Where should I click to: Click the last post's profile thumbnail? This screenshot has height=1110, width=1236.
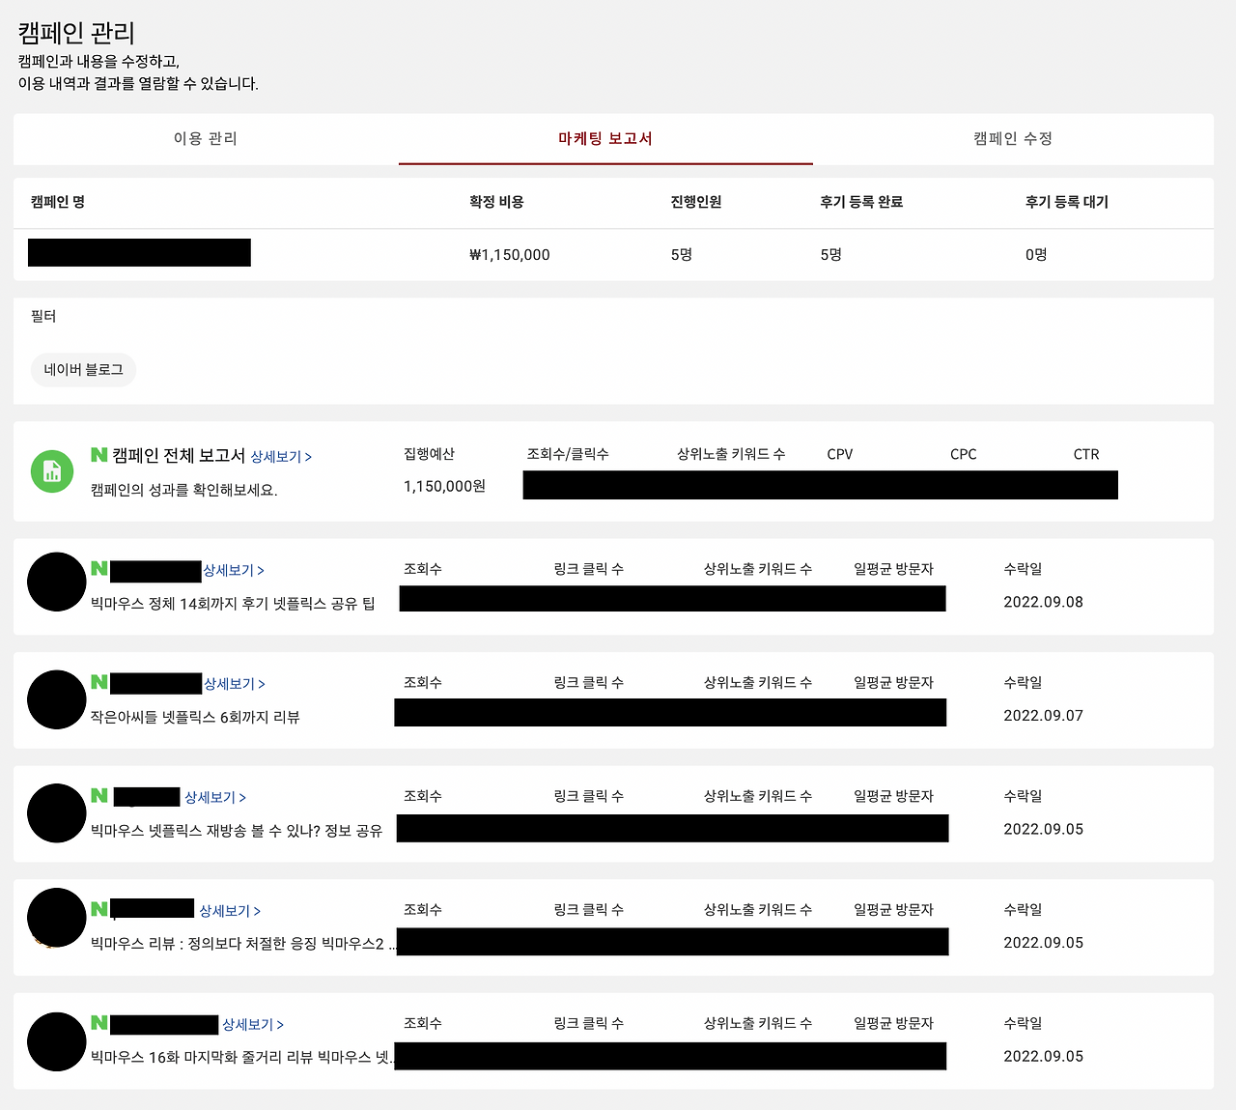pos(56,1041)
